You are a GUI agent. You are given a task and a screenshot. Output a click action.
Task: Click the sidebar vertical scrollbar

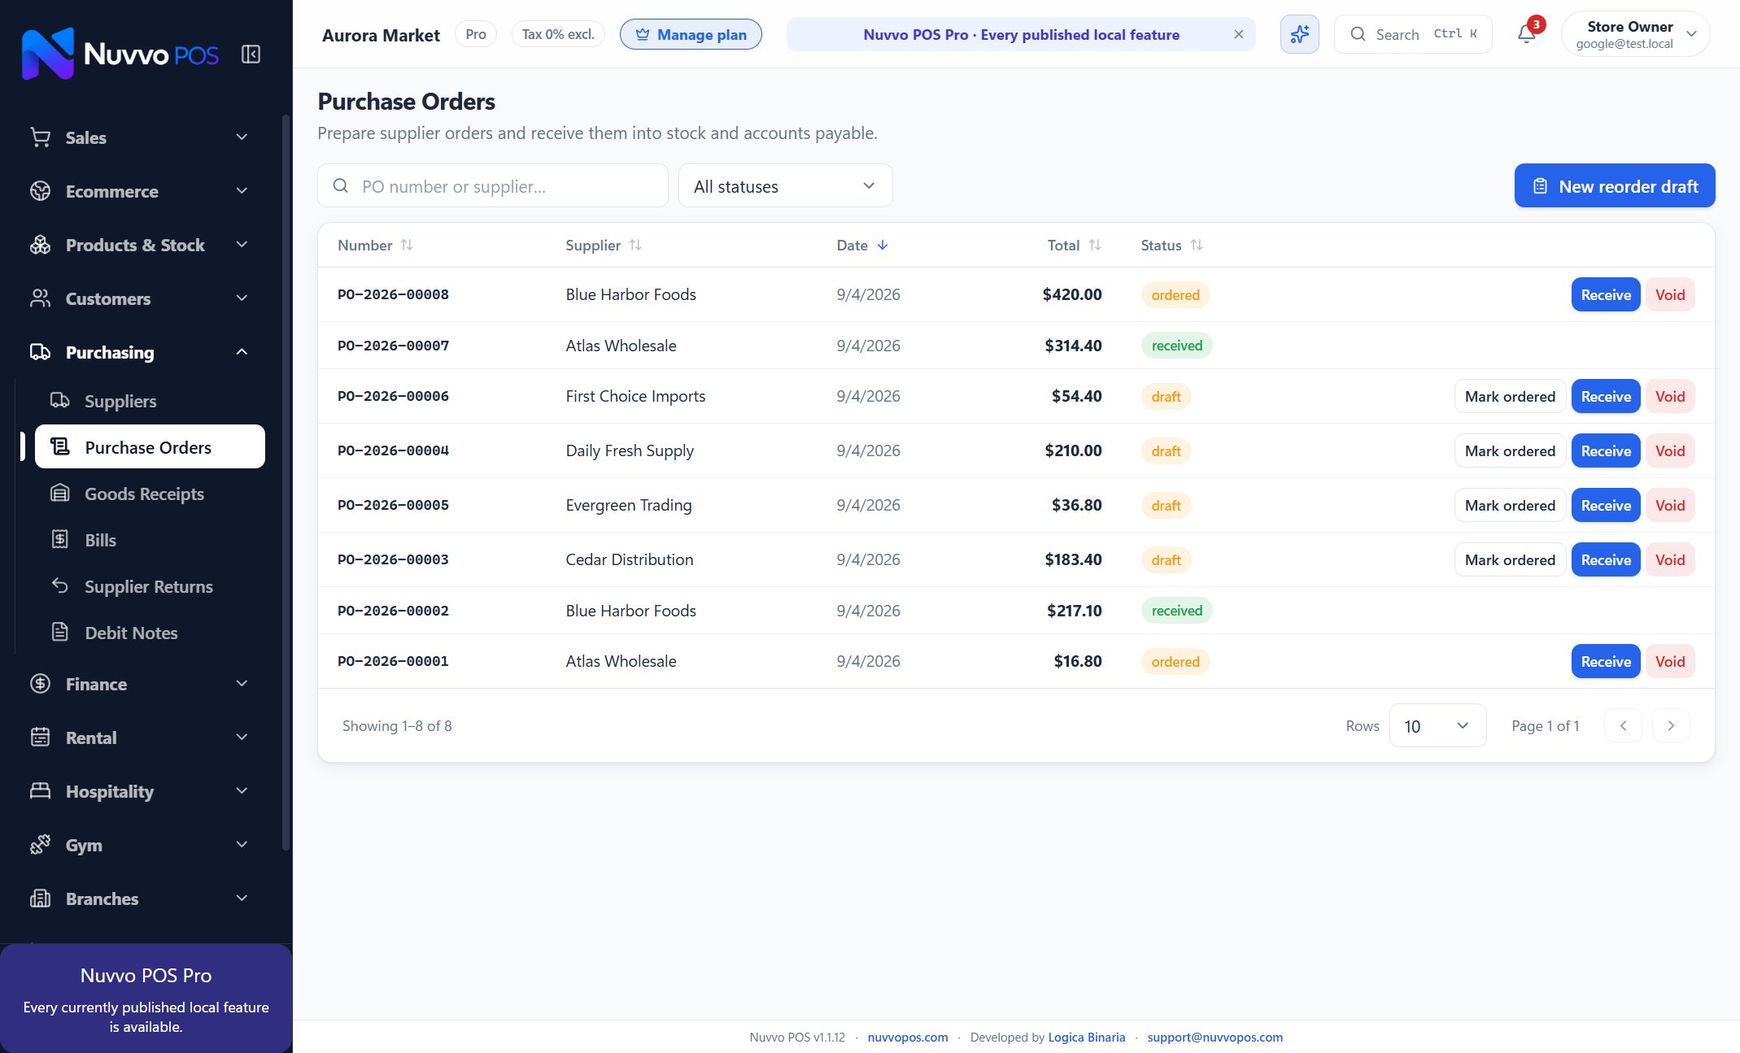(x=286, y=484)
